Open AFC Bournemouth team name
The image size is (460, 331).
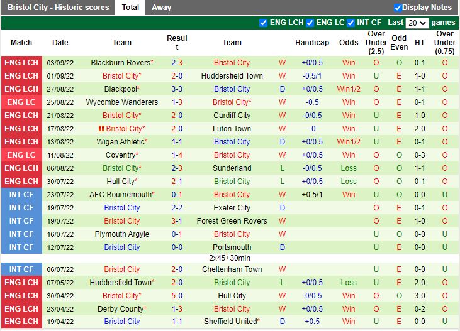(121, 195)
